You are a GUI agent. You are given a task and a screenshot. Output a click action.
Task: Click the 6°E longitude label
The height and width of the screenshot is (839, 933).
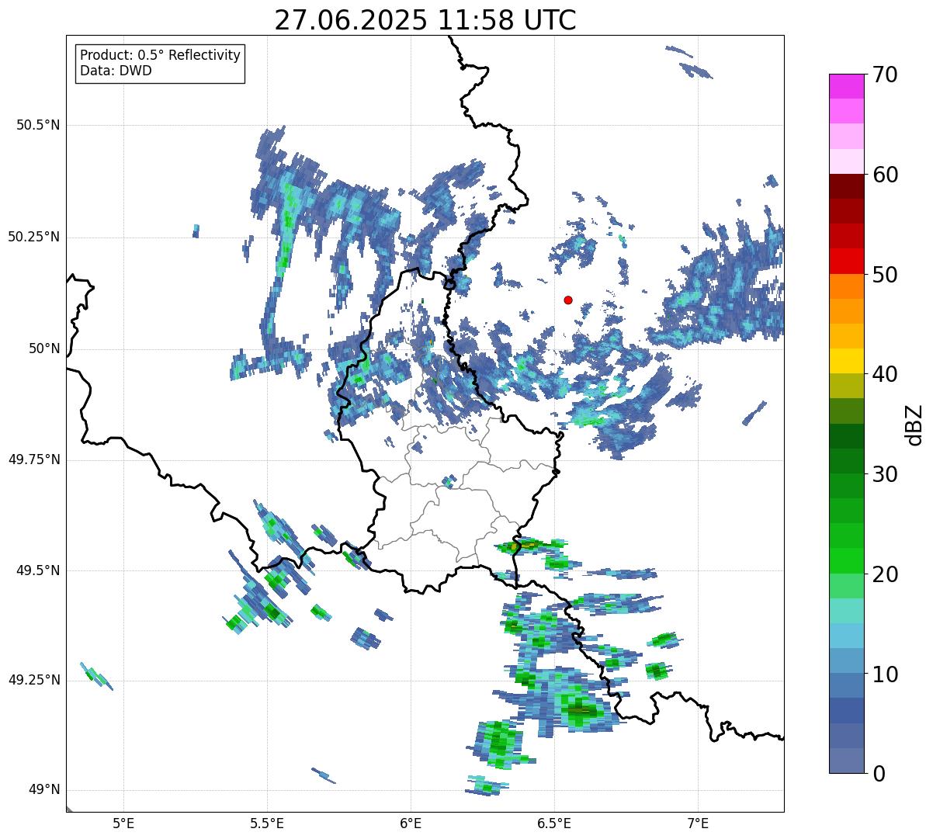(411, 823)
